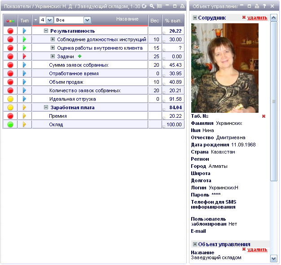Click the scroll down arrow in the right panel
This screenshot has height=265, width=281.
[x=274, y=258]
